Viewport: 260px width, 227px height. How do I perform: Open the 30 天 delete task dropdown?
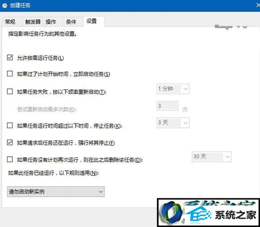coord(212,156)
